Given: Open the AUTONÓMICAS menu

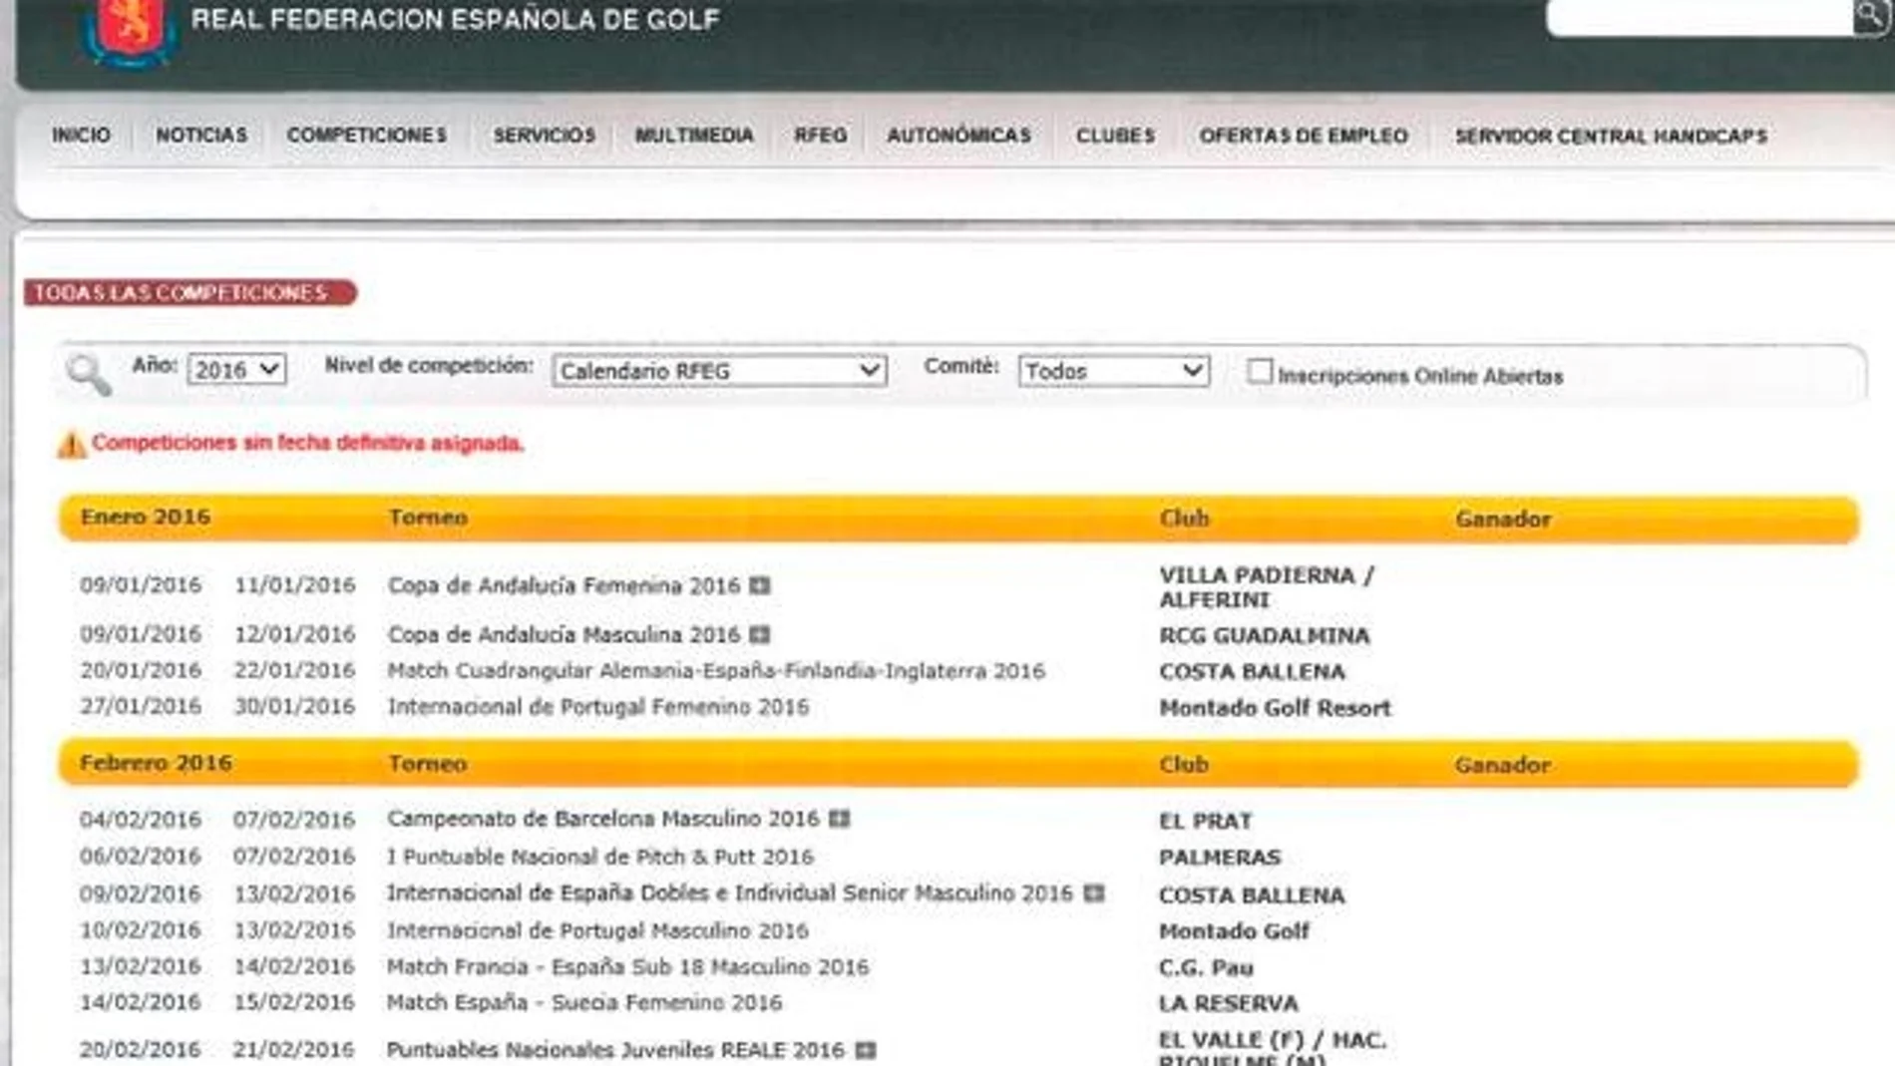Looking at the screenshot, I should [958, 136].
